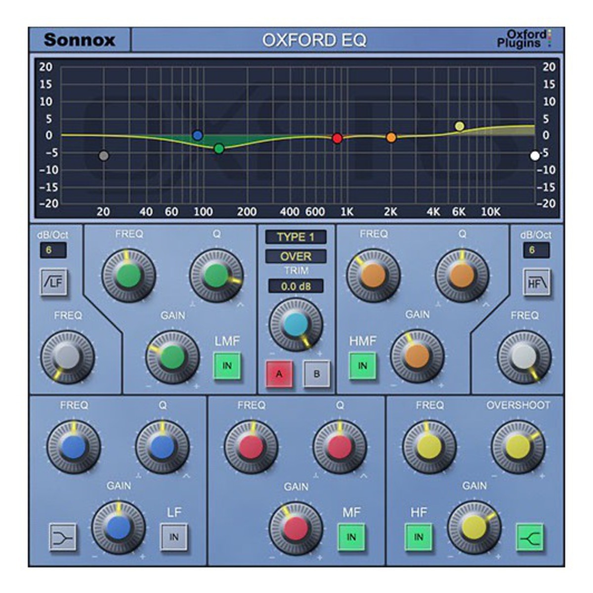Click the red MF FREQ knob
593x593 pixels.
click(251, 447)
